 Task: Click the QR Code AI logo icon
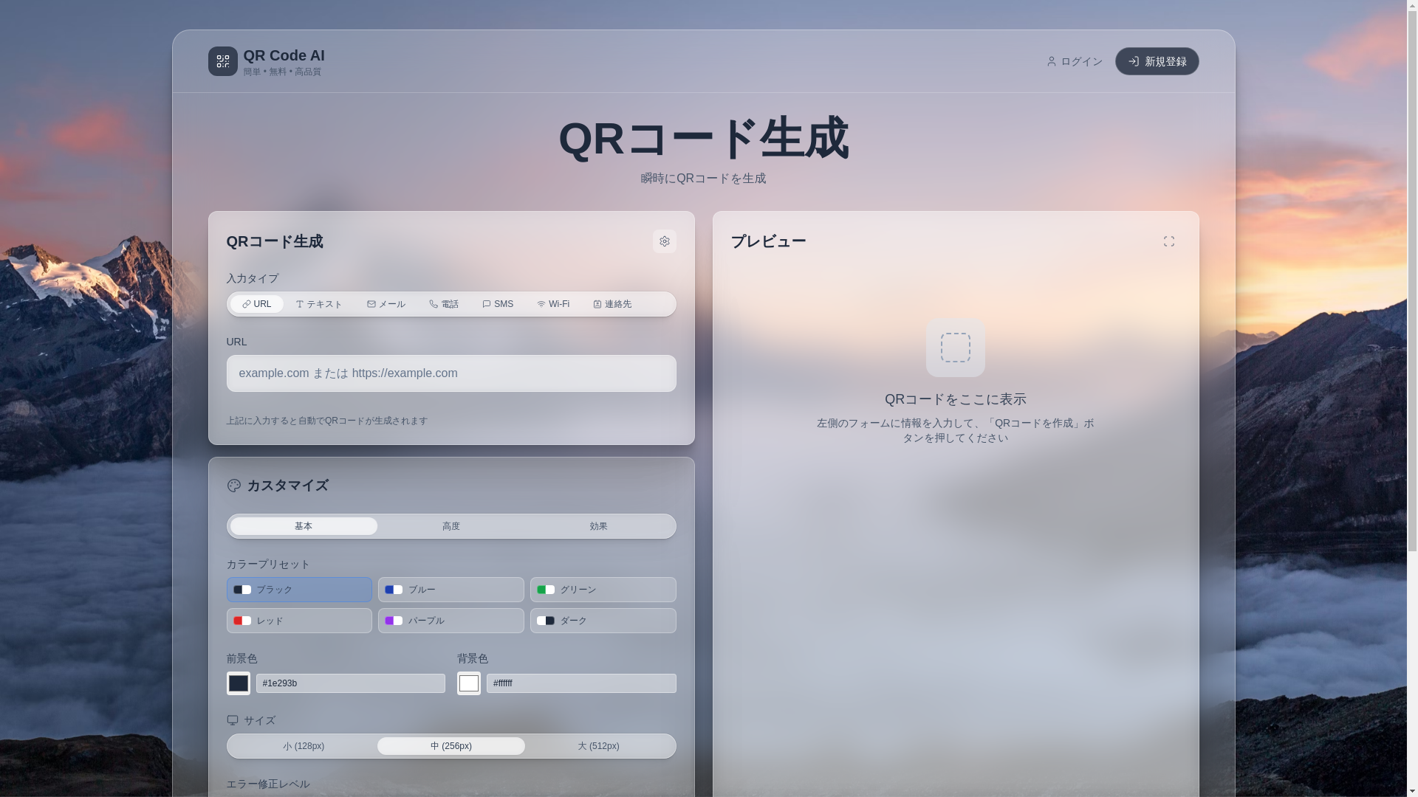222,61
